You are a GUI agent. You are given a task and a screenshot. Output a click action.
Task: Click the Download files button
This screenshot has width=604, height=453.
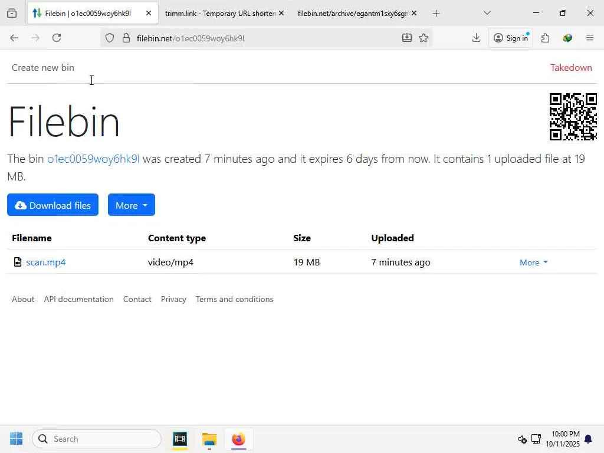[x=52, y=205]
